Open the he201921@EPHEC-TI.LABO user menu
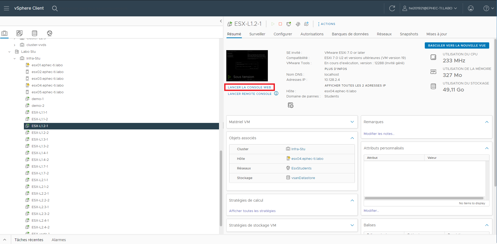Screen dimensions: 497x244 pos(430,8)
